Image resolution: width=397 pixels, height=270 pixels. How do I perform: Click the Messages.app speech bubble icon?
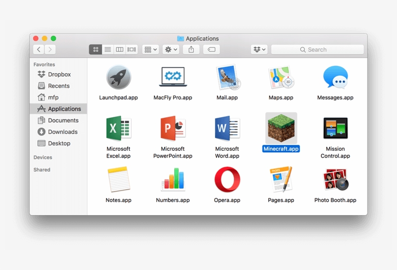pos(335,78)
